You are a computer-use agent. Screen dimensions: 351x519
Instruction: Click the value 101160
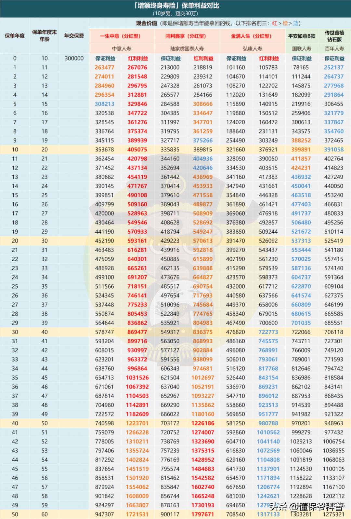pyautogui.click(x=236, y=67)
